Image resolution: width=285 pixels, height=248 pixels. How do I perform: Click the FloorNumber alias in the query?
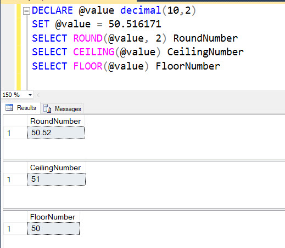188,66
